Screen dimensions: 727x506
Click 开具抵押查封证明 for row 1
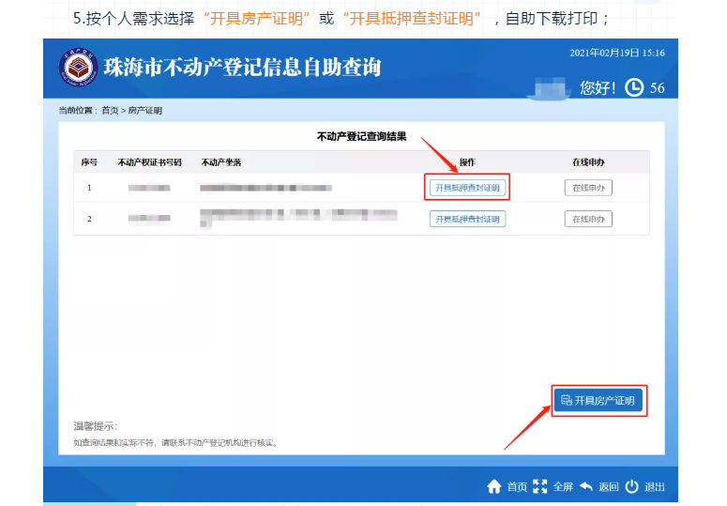pos(467,188)
